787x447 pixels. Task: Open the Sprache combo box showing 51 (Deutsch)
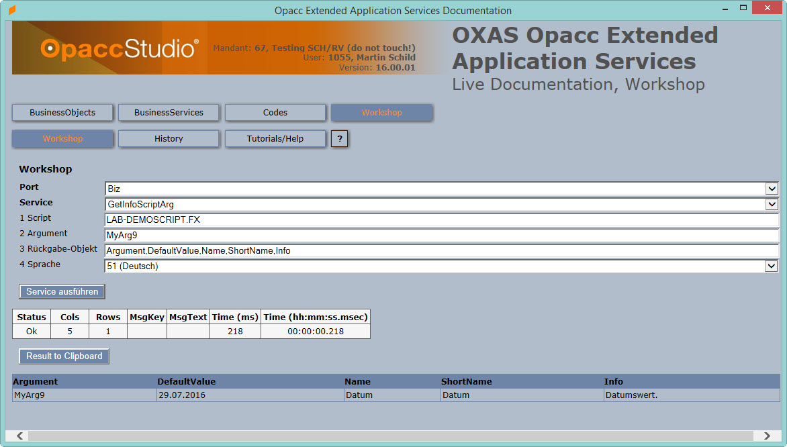tap(442, 266)
